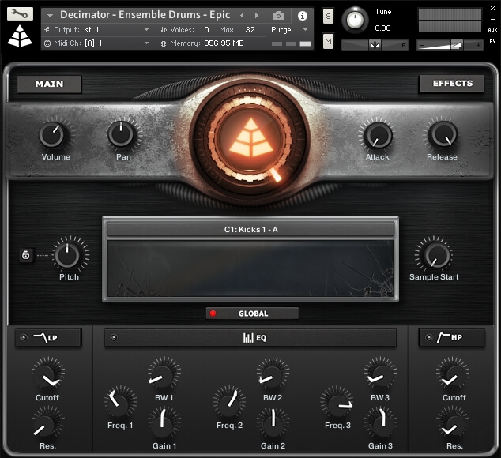Click the Freq. 3 EQ knob
The image size is (501, 458).
pyautogui.click(x=337, y=402)
